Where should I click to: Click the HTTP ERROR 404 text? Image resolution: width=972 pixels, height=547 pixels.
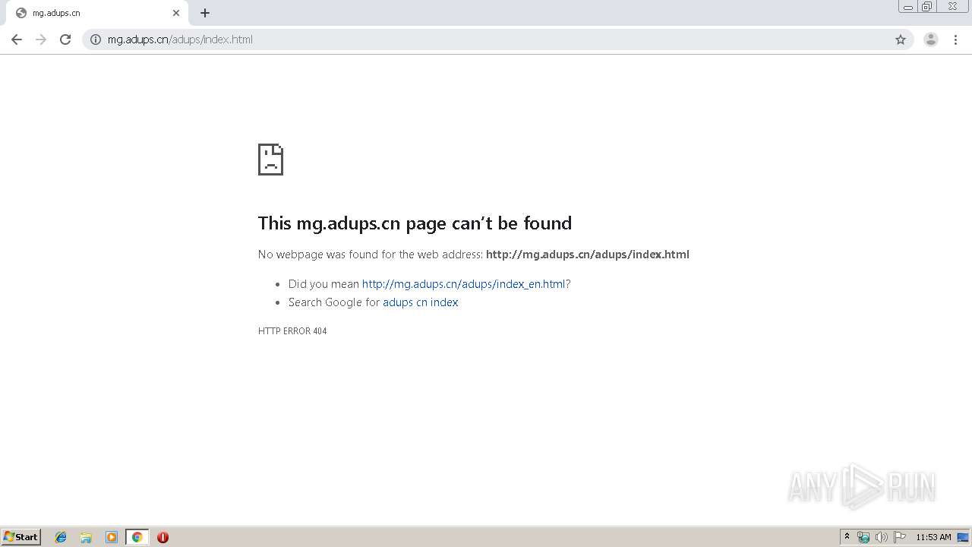point(292,331)
